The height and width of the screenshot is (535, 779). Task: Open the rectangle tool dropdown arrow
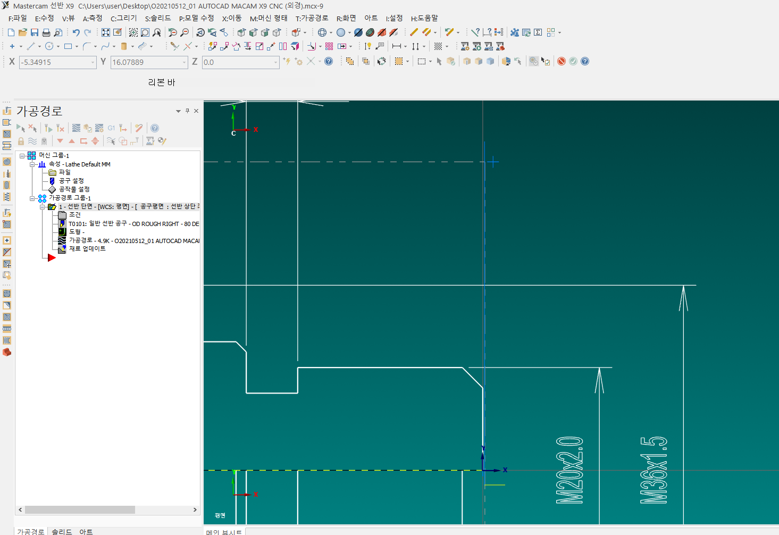coord(77,46)
